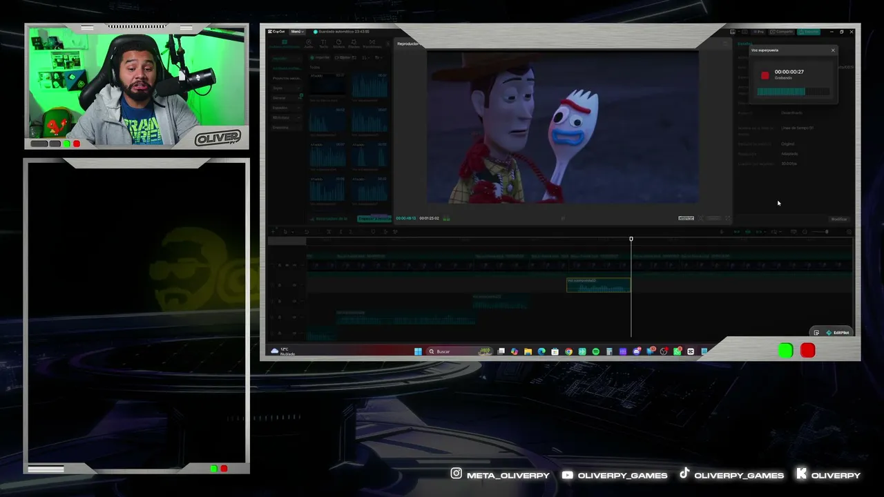
Task: Open the Windows Start menu
Action: (x=418, y=351)
